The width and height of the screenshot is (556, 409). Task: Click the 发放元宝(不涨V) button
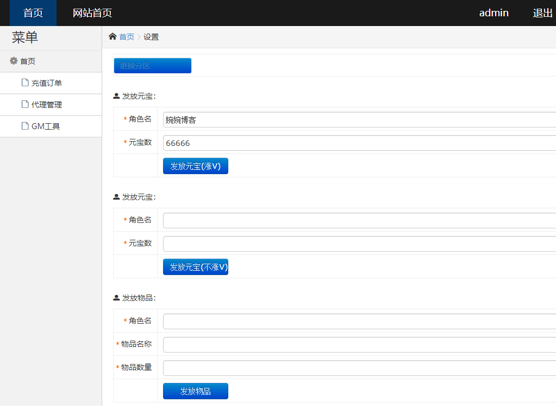click(x=195, y=266)
